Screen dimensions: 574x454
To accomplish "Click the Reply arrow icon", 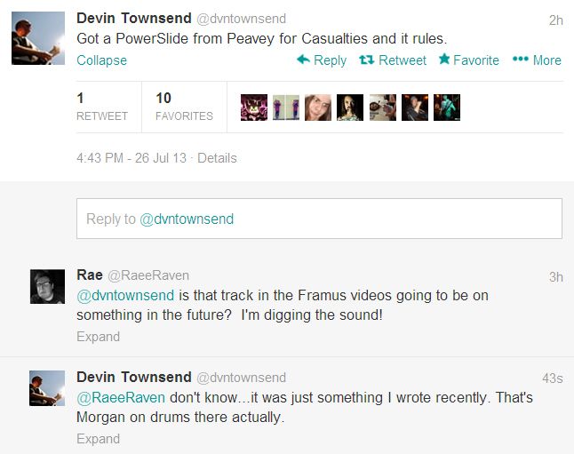I will 304,60.
